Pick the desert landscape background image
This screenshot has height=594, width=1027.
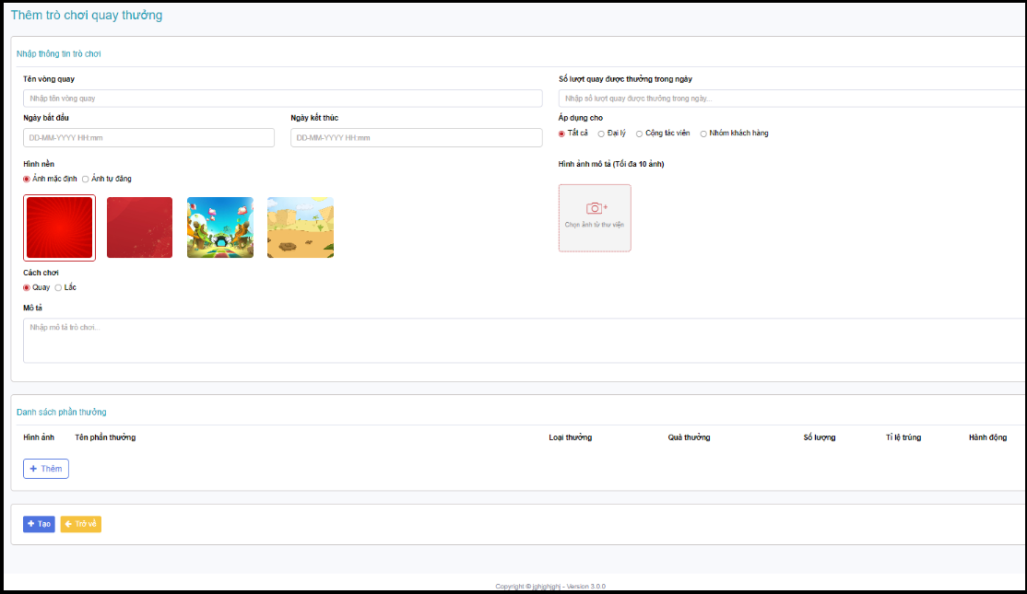pos(301,227)
